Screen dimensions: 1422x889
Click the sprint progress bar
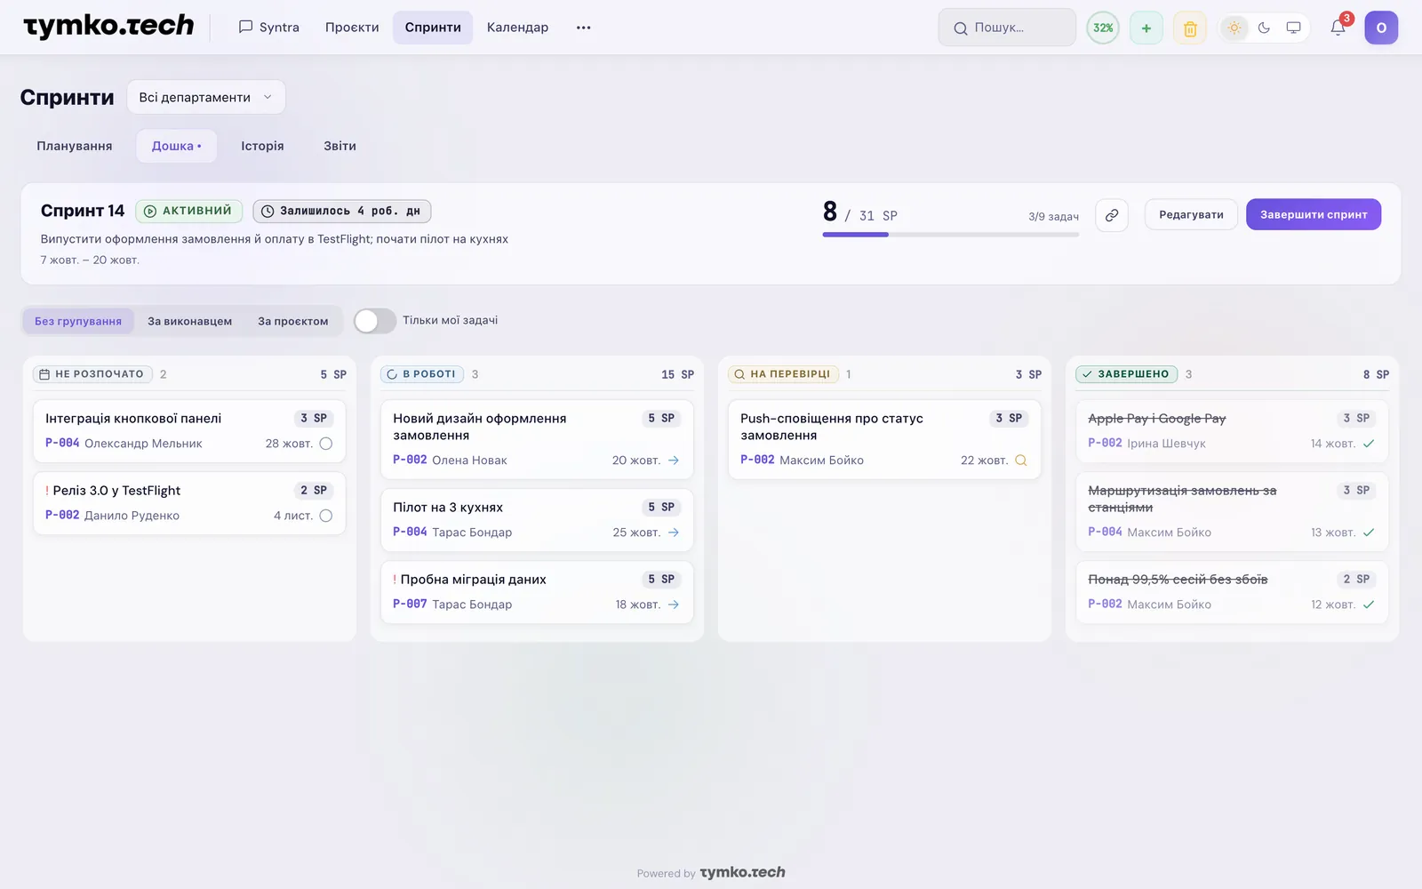(x=951, y=235)
